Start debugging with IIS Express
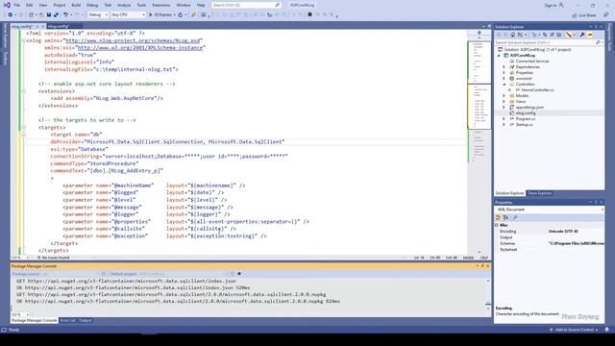Screen dimensions: 615x346 [x=160, y=15]
